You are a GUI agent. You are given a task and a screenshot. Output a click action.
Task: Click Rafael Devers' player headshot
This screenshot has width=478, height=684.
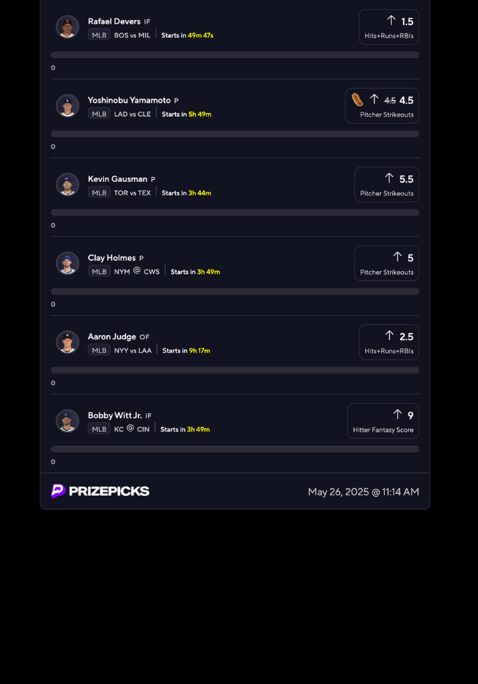(x=68, y=27)
